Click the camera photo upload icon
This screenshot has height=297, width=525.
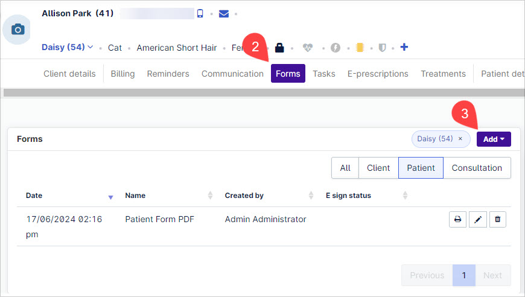tap(17, 30)
